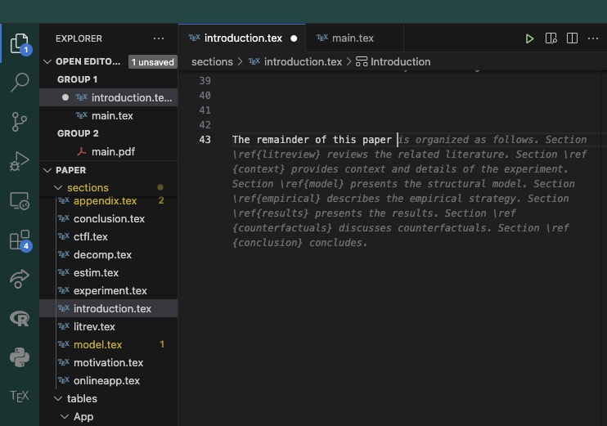Collapse the App folder
The width and height of the screenshot is (607, 426).
click(x=65, y=417)
